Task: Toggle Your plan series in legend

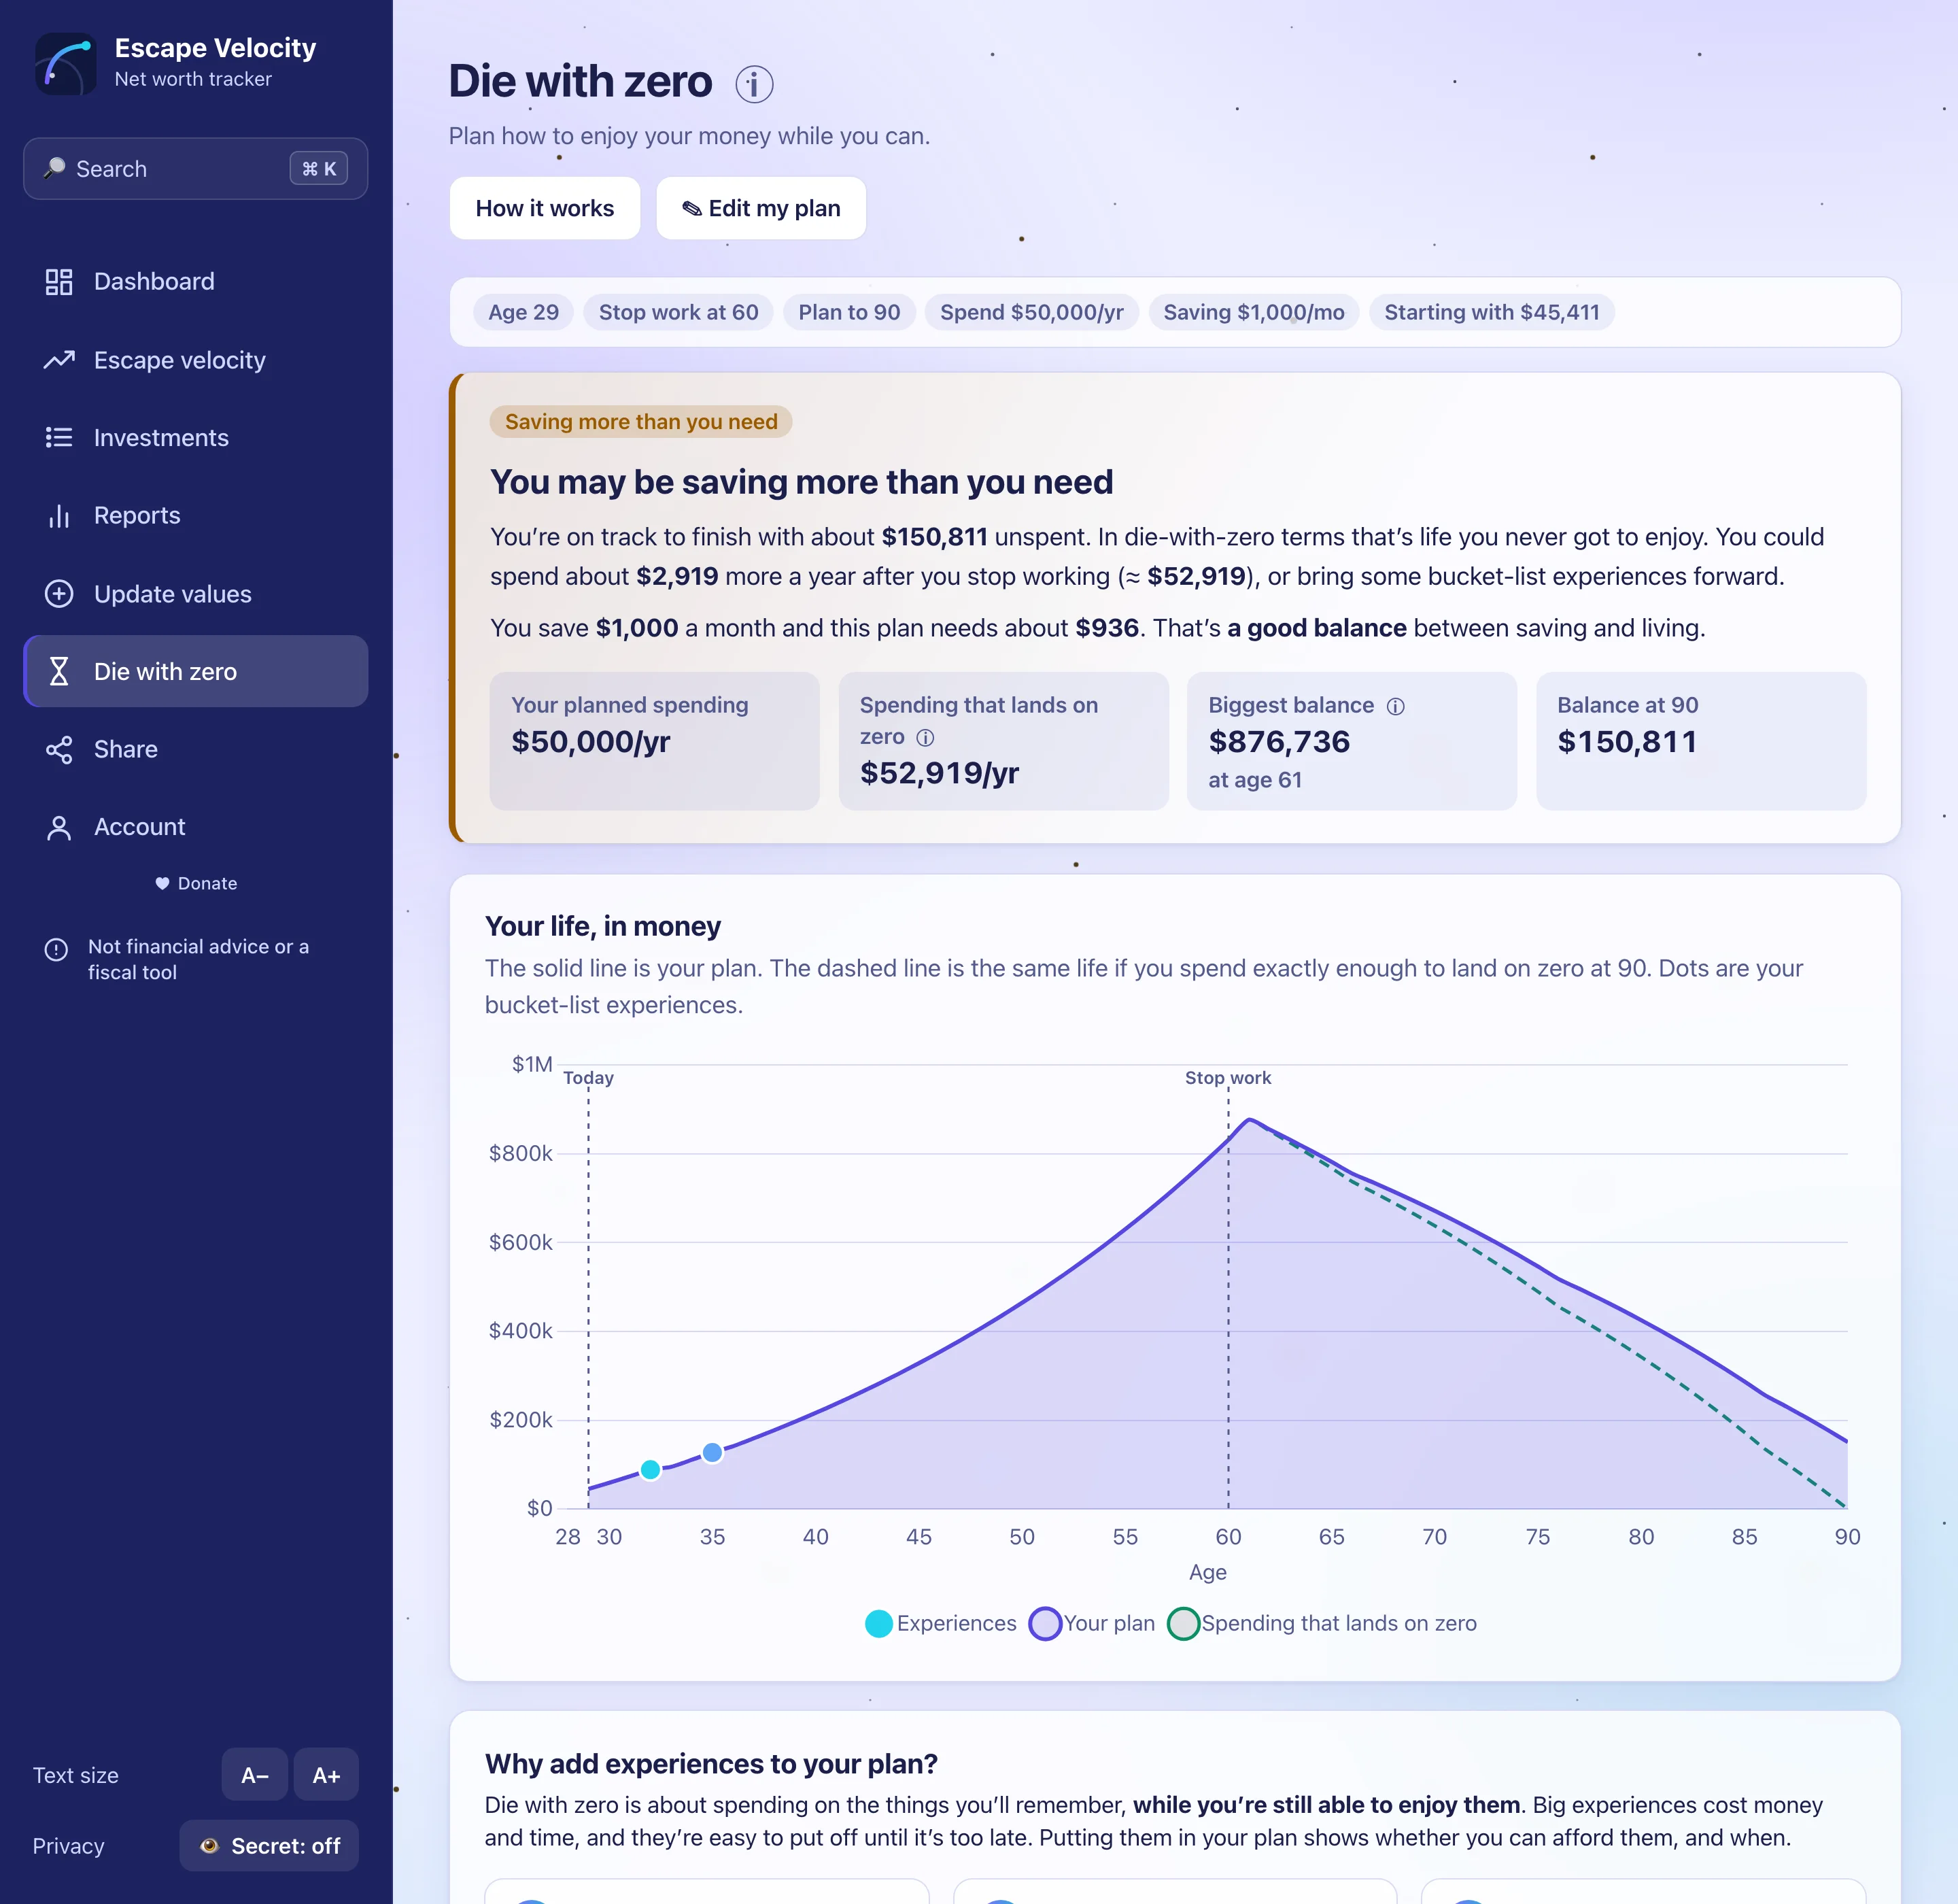Action: [1093, 1624]
